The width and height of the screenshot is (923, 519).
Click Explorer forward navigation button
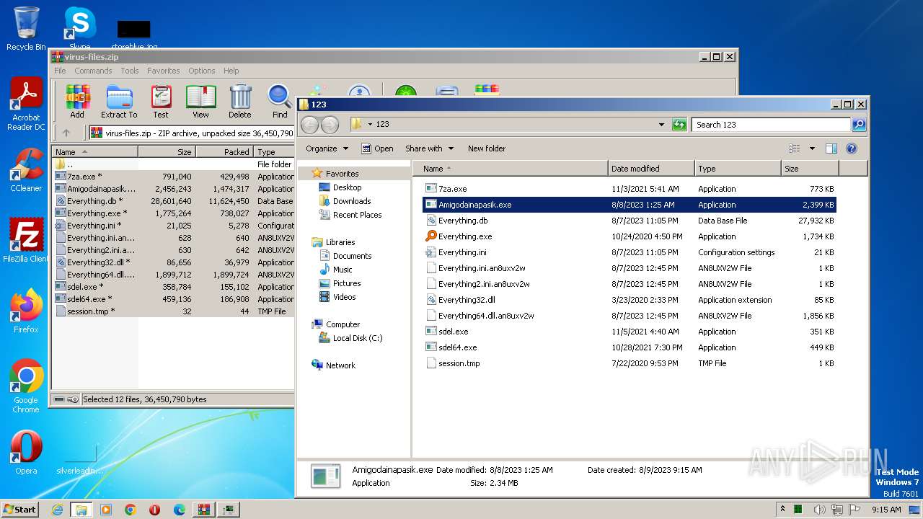pos(330,125)
